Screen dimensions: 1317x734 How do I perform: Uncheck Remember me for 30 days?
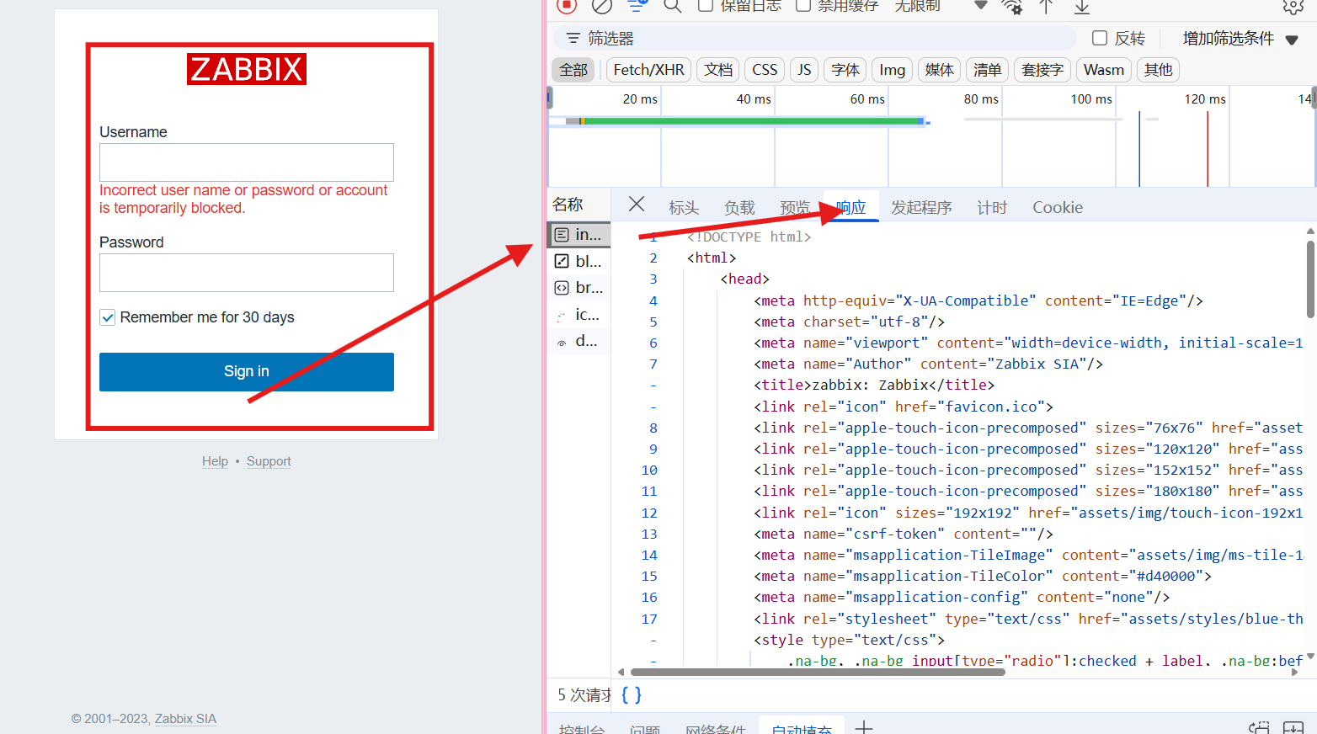click(108, 317)
